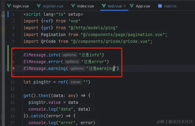Screen dimensions: 195x126
Task: Click the Vue icon on index.vue tab
Action: pos(73,6)
